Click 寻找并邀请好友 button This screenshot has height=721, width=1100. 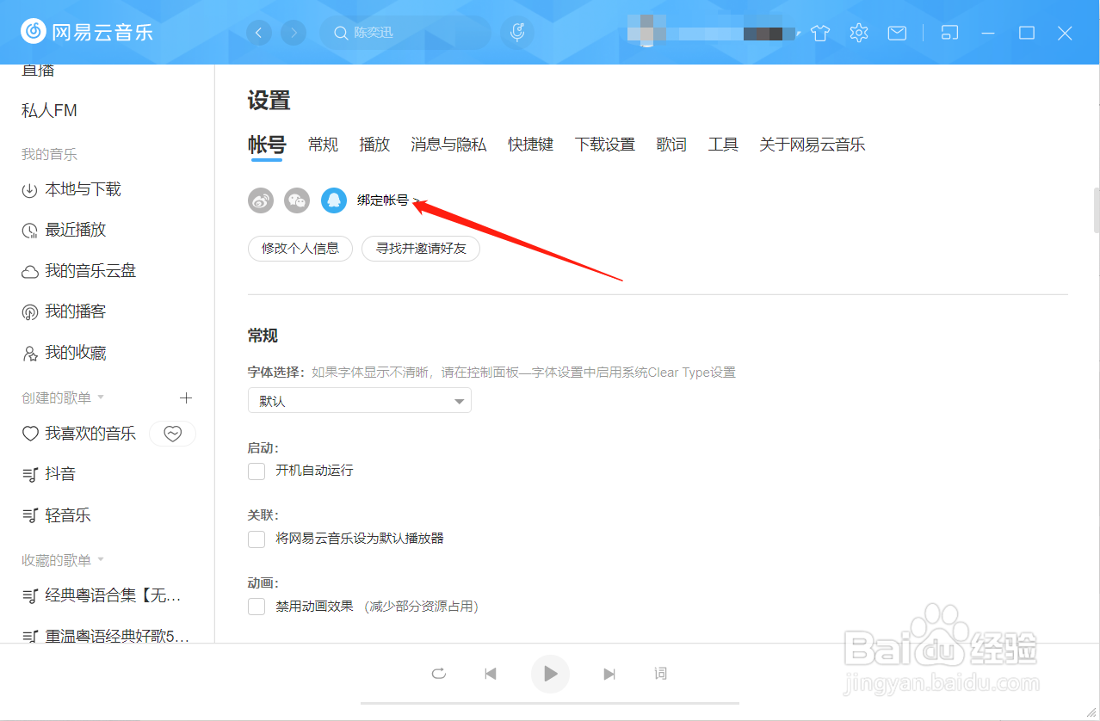pyautogui.click(x=421, y=249)
